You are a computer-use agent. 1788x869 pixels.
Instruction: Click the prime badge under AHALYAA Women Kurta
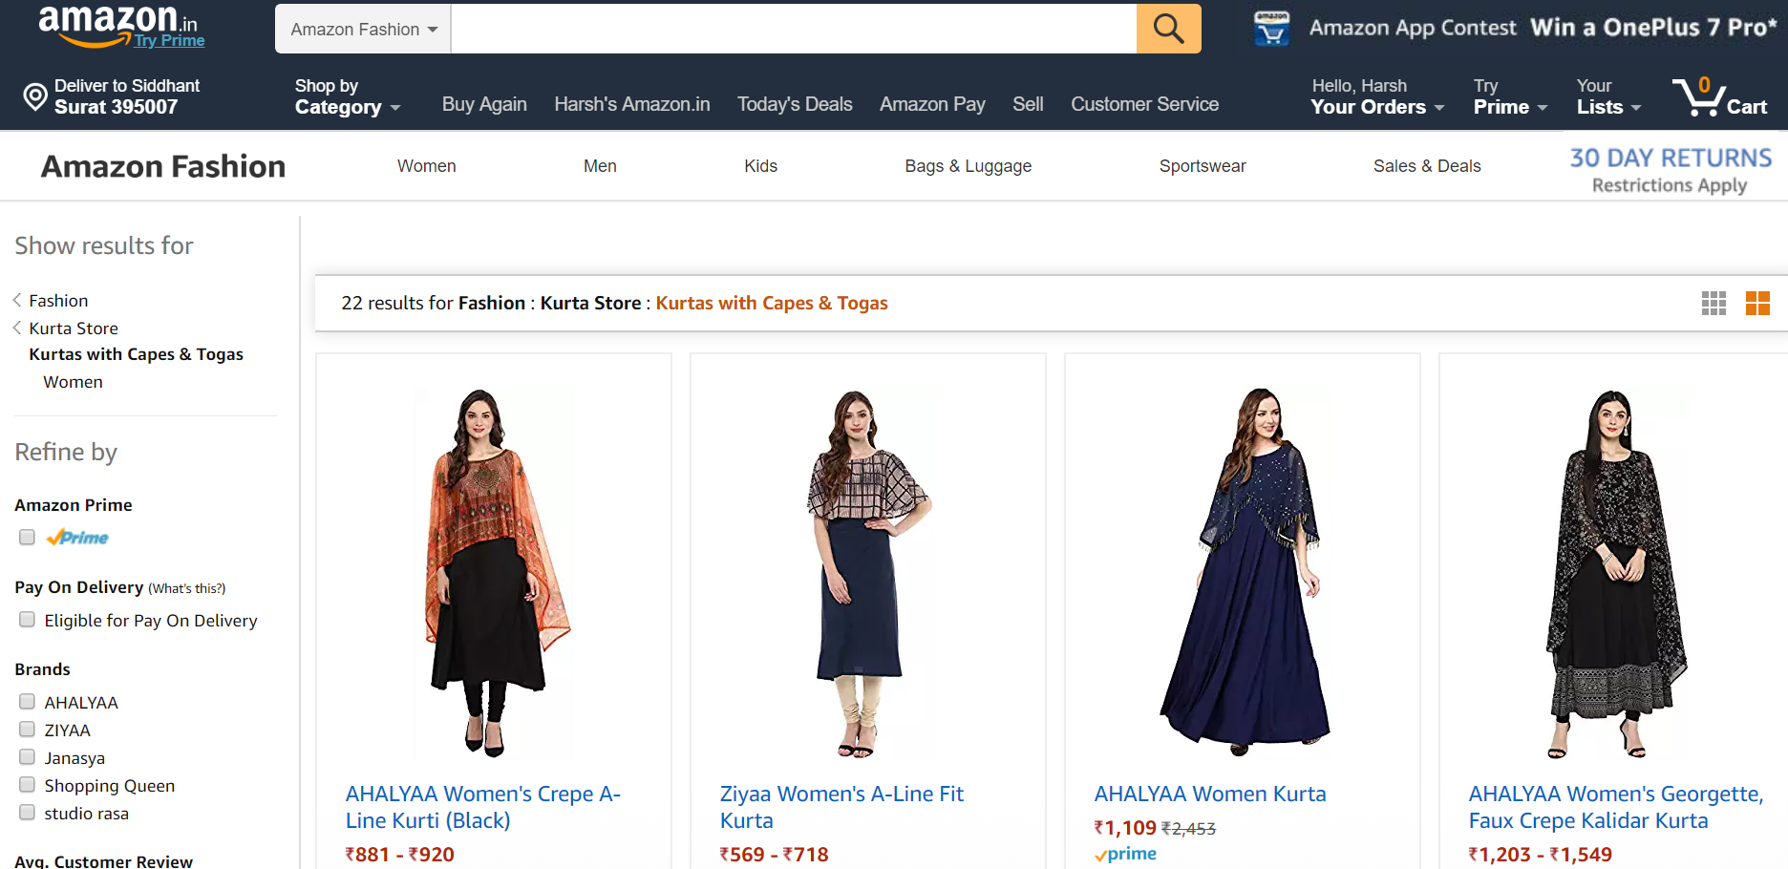pos(1125,854)
